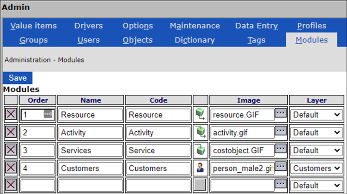This screenshot has height=194, width=347.
Task: Remove the Services module row
Action: click(11, 150)
